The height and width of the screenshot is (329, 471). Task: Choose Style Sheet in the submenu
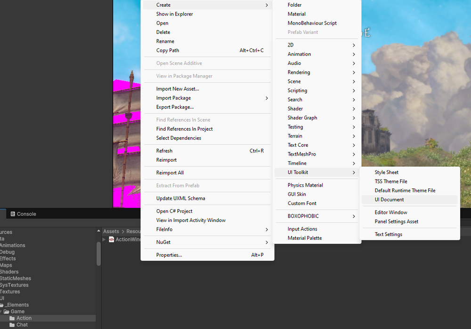tap(386, 172)
